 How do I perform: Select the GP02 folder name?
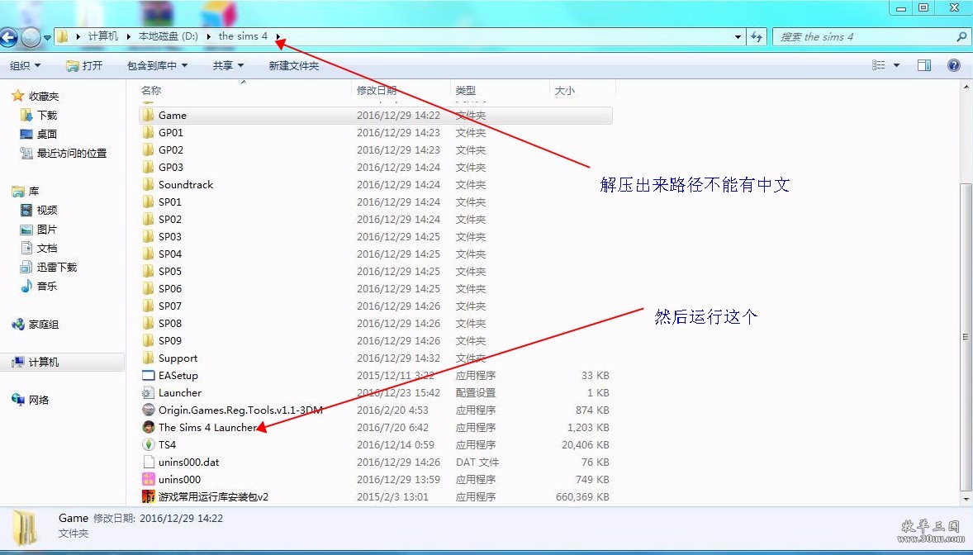tap(171, 150)
